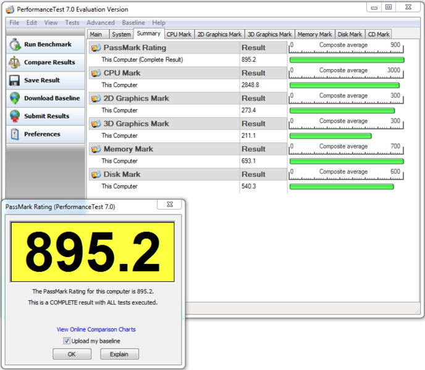Open the File menu

[x=14, y=23]
